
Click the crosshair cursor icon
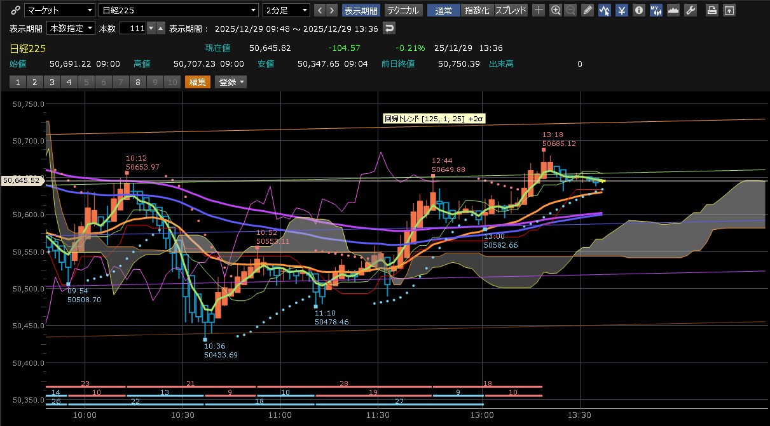click(x=539, y=10)
